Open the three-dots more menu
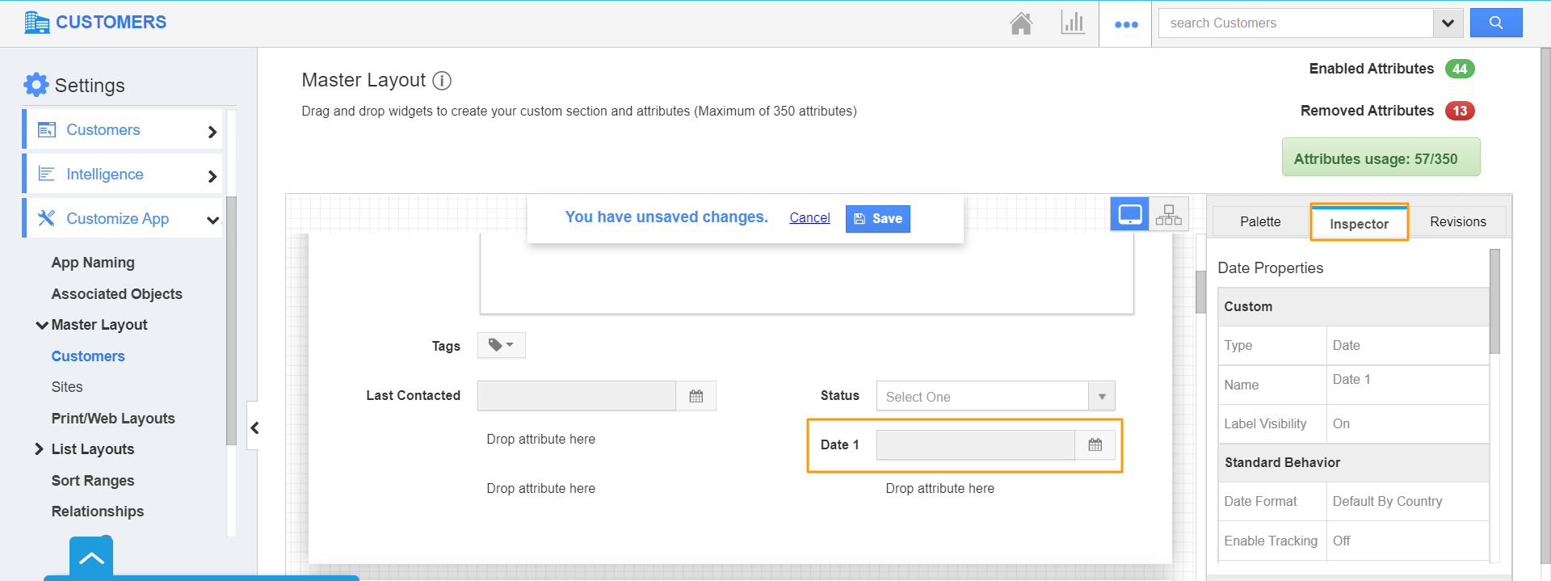Screen dimensions: 1551x581 tap(1125, 24)
